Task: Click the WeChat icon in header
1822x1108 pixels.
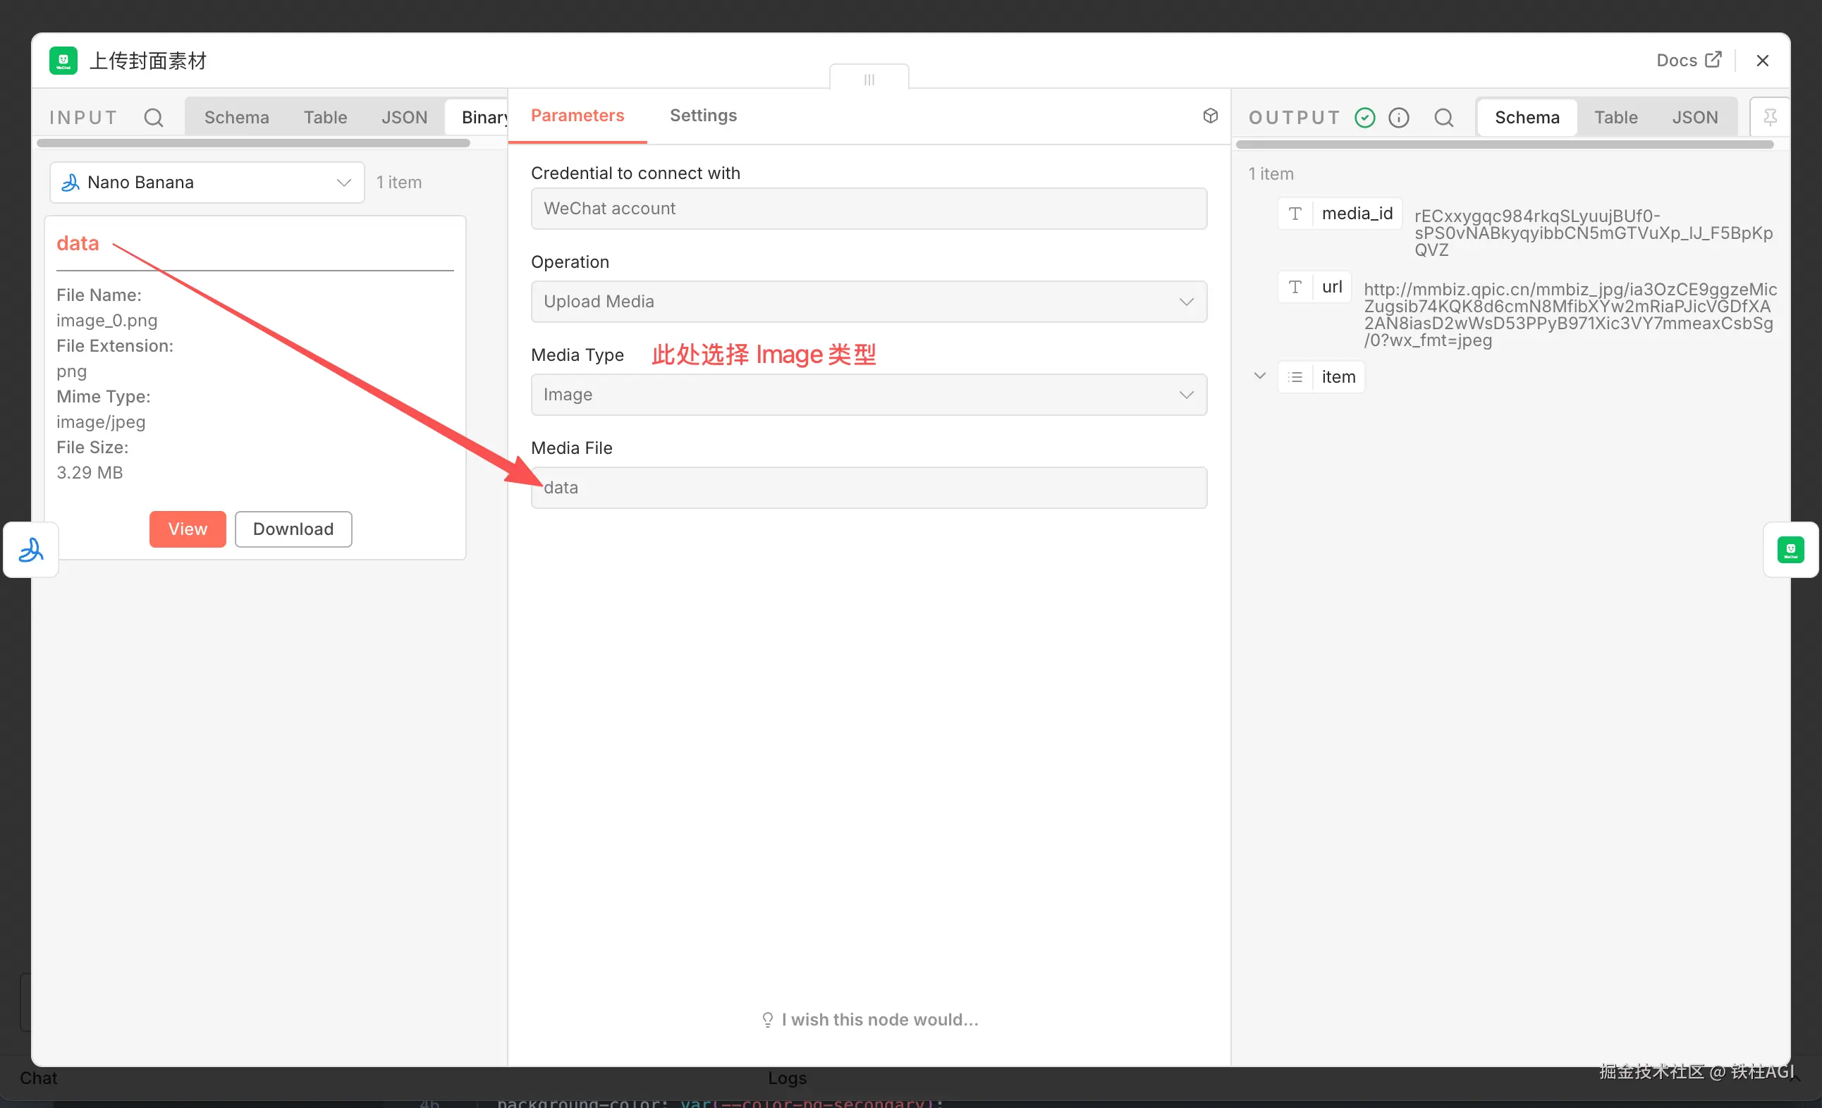Action: click(63, 61)
